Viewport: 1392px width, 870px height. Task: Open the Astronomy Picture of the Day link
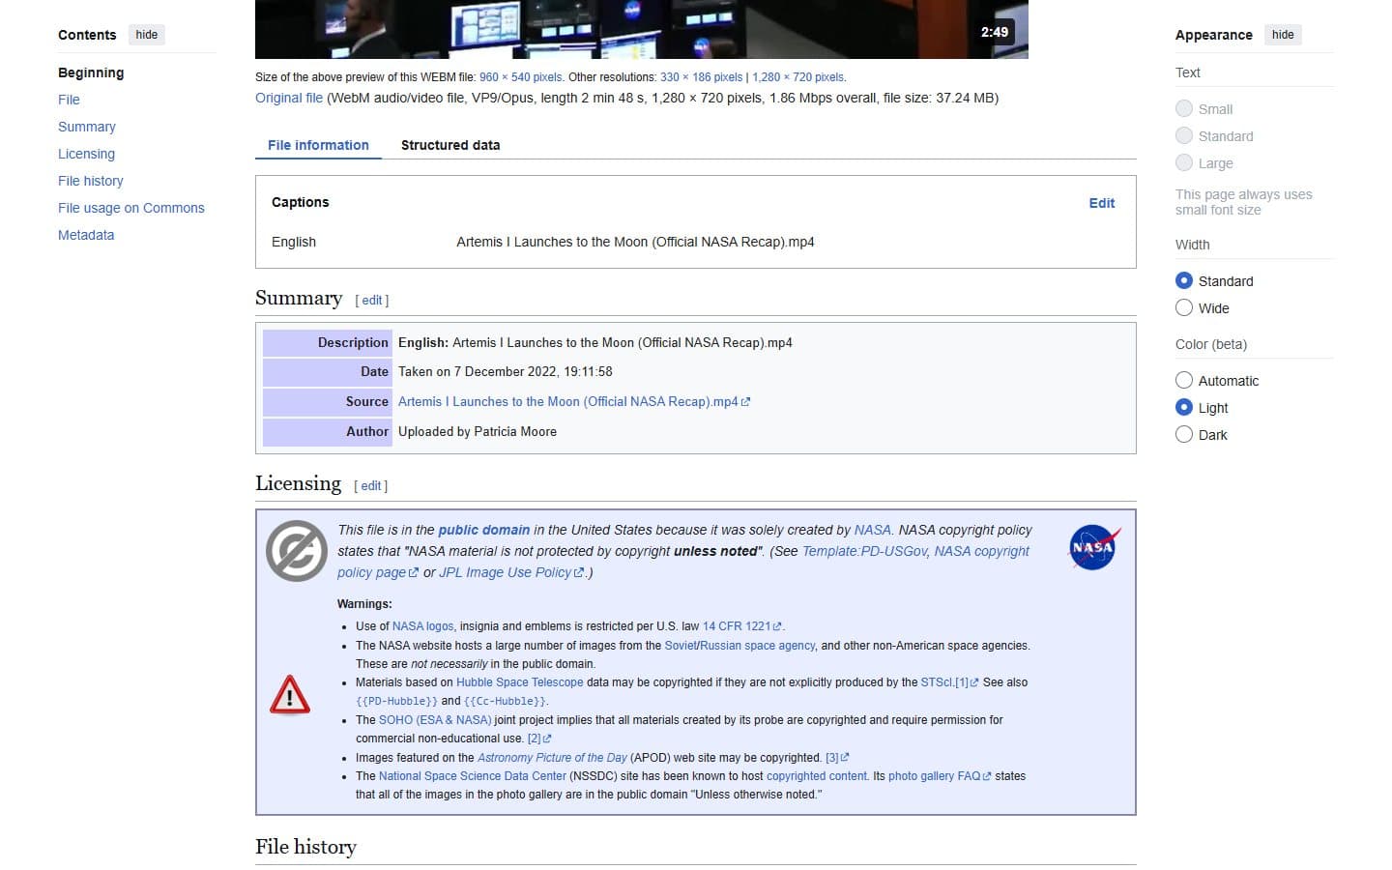pos(552,758)
